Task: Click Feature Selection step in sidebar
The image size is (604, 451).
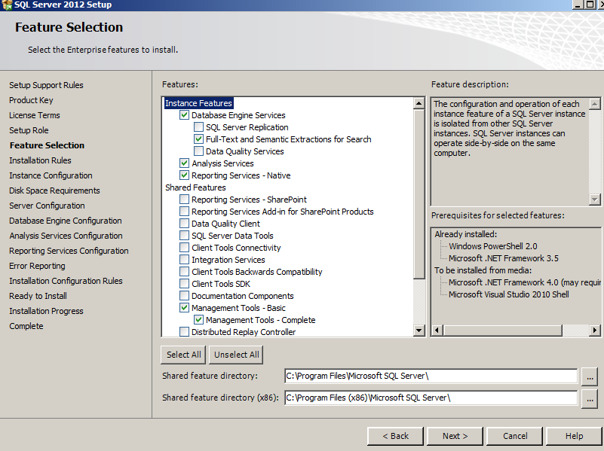Action: click(47, 145)
